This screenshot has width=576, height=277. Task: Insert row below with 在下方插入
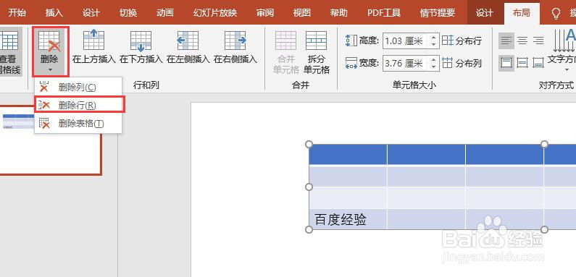[141, 46]
